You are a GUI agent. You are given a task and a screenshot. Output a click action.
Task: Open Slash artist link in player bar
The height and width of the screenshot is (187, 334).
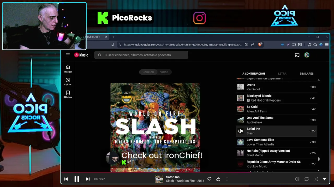pos(170,181)
